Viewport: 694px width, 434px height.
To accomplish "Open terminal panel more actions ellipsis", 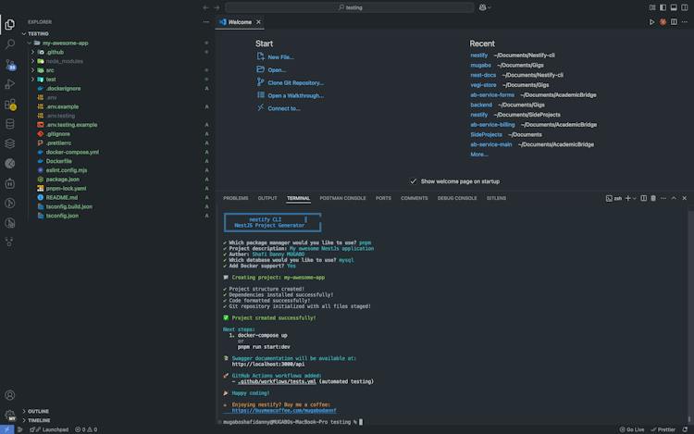I will pyautogui.click(x=663, y=198).
